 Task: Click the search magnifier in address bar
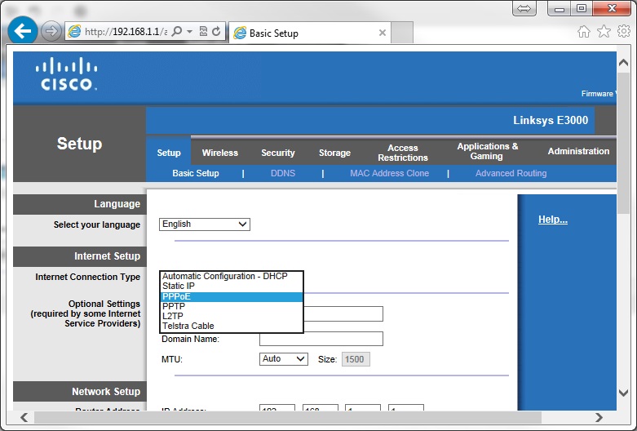[177, 31]
